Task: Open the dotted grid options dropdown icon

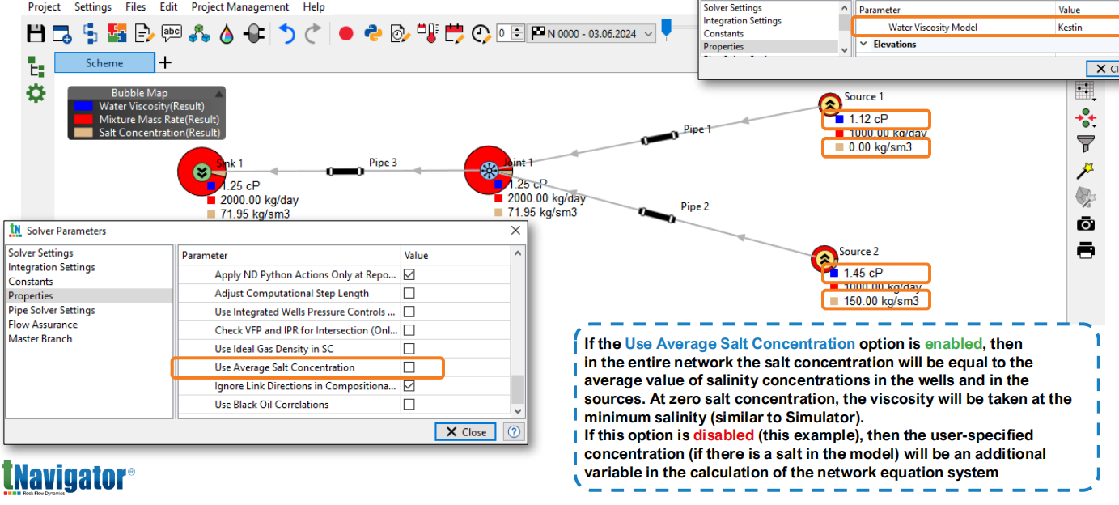Action: 1086,91
